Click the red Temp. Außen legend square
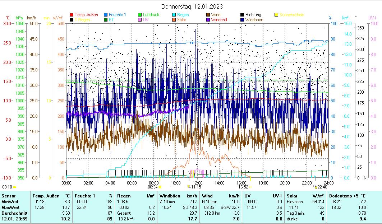 [72, 15]
